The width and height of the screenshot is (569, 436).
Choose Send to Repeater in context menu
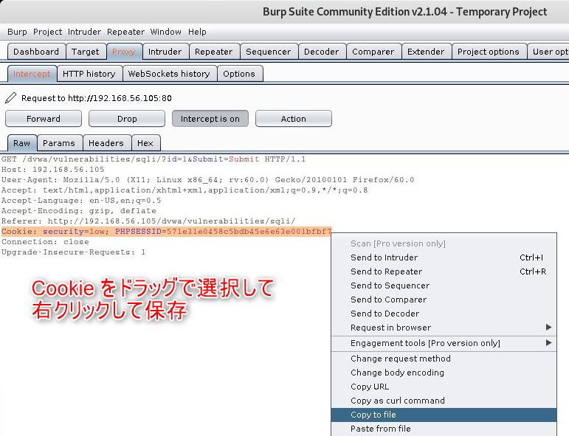click(x=444, y=271)
